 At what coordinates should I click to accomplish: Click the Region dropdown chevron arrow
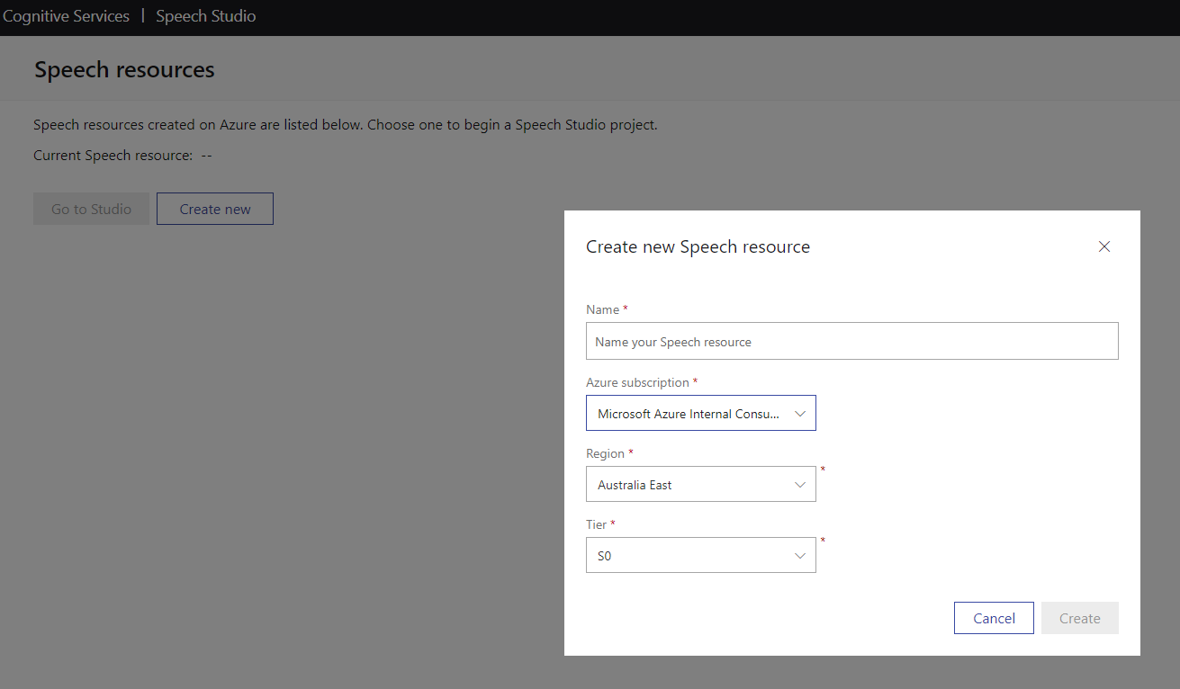click(x=800, y=485)
